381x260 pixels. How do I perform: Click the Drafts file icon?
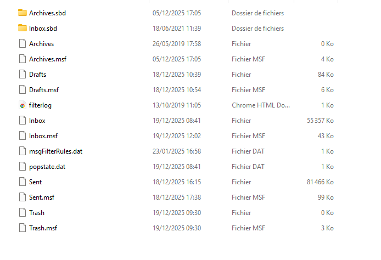pyautogui.click(x=22, y=74)
